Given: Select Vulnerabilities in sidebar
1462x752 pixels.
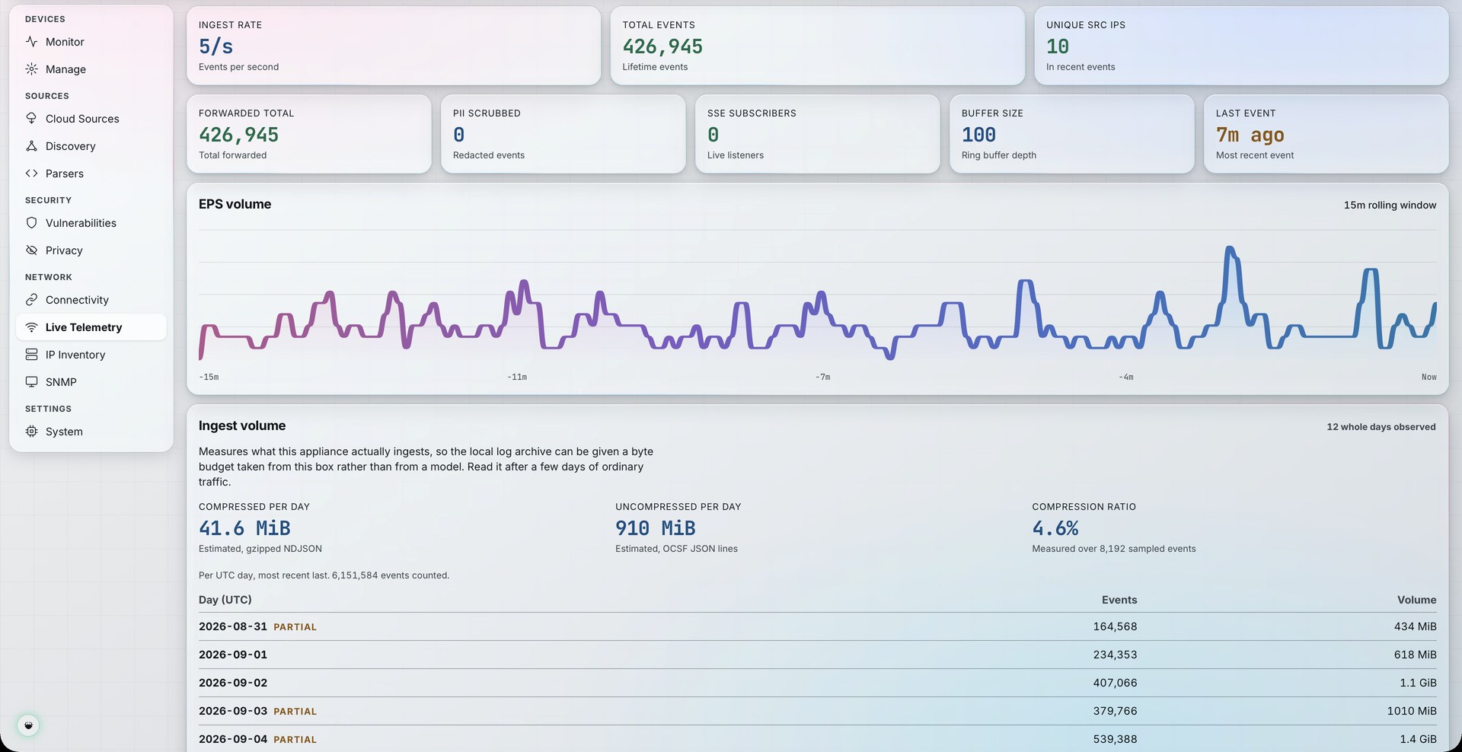Looking at the screenshot, I should pyautogui.click(x=91, y=223).
